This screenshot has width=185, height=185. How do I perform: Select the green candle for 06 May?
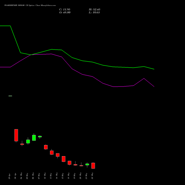[34, 138]
